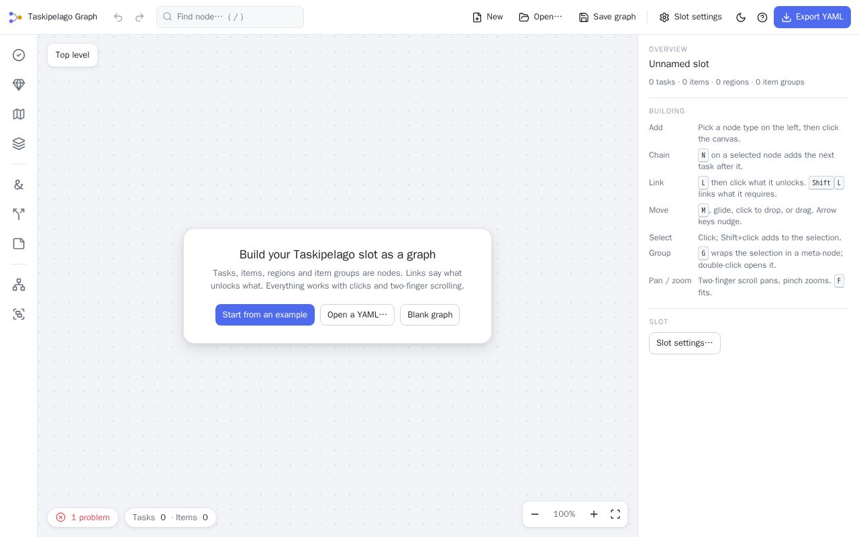Click the Slot settings… panel button
Viewport: 859px width, 537px height.
click(685, 343)
